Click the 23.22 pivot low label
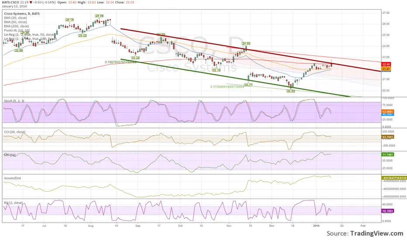 pos(136,58)
